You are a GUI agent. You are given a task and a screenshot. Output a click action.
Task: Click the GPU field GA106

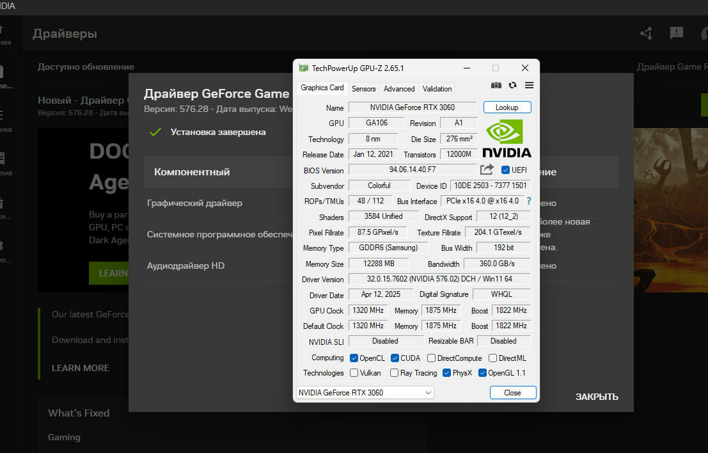coord(377,122)
